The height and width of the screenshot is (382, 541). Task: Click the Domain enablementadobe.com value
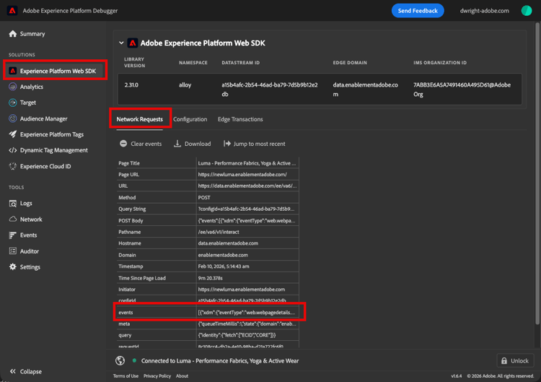(223, 255)
